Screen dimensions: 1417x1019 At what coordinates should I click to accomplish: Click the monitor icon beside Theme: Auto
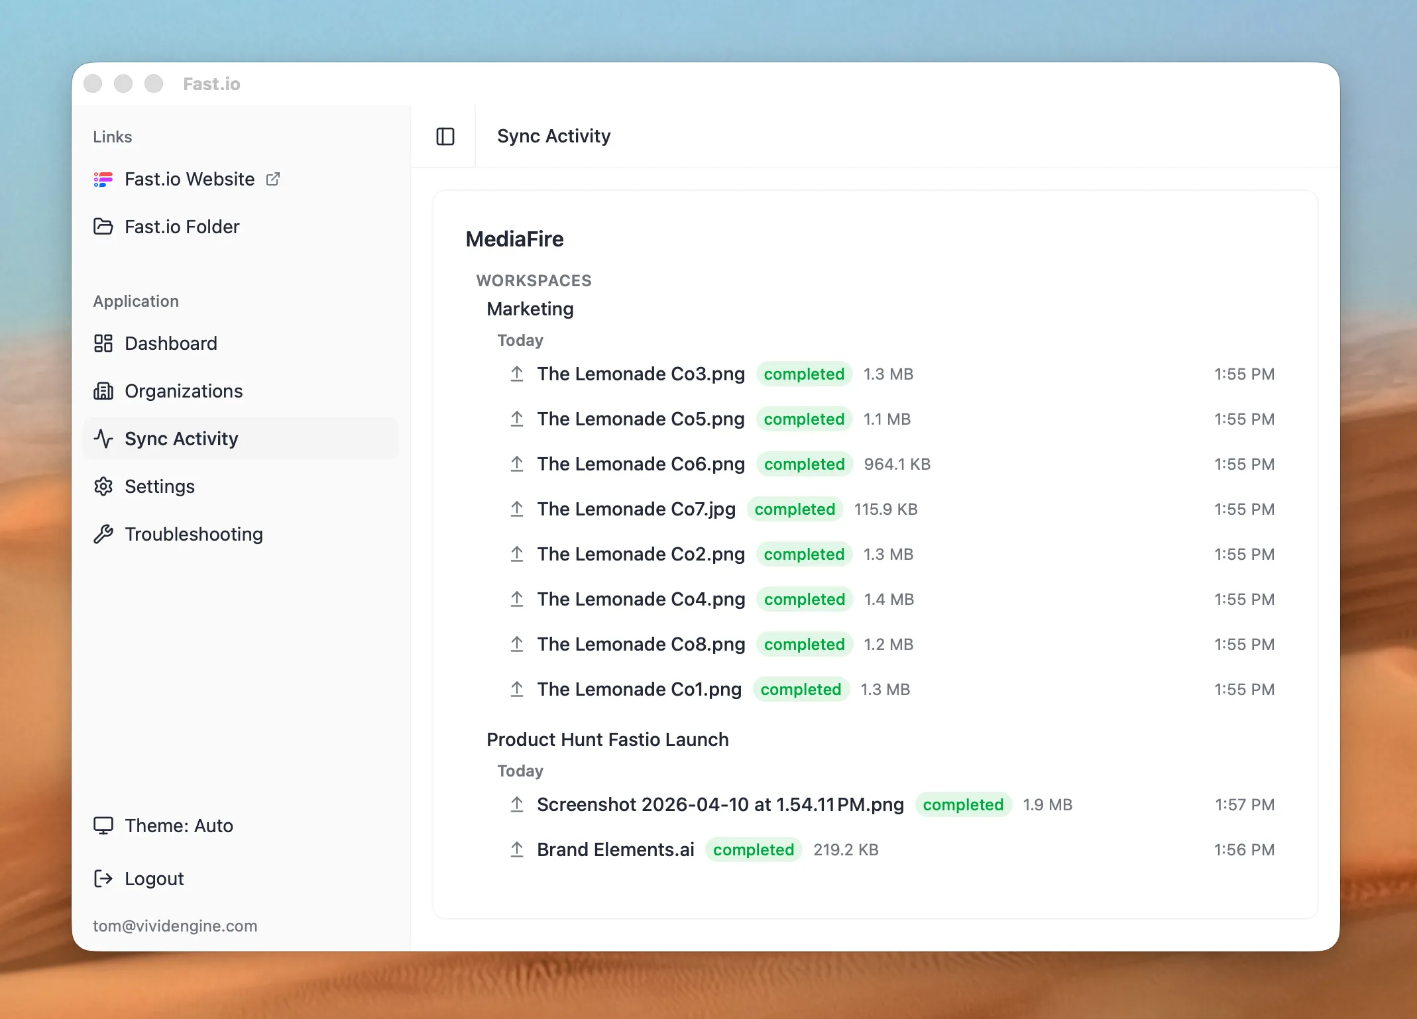[x=104, y=826]
